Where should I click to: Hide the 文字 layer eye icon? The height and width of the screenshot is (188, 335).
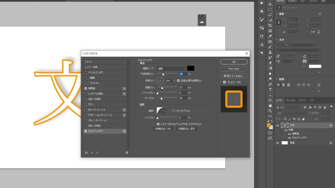coord(277,126)
